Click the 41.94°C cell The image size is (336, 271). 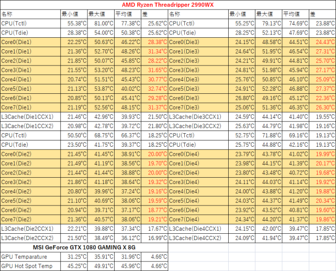click(x=268, y=238)
